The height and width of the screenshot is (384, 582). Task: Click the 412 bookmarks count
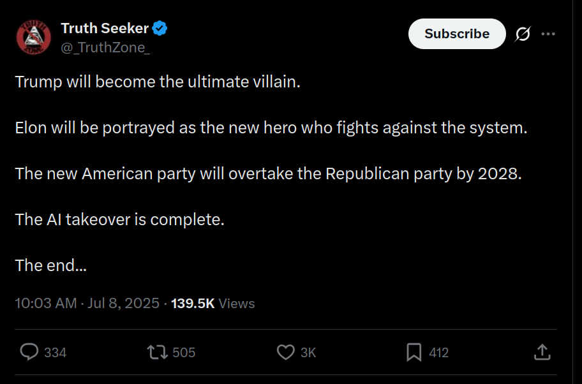click(x=439, y=353)
